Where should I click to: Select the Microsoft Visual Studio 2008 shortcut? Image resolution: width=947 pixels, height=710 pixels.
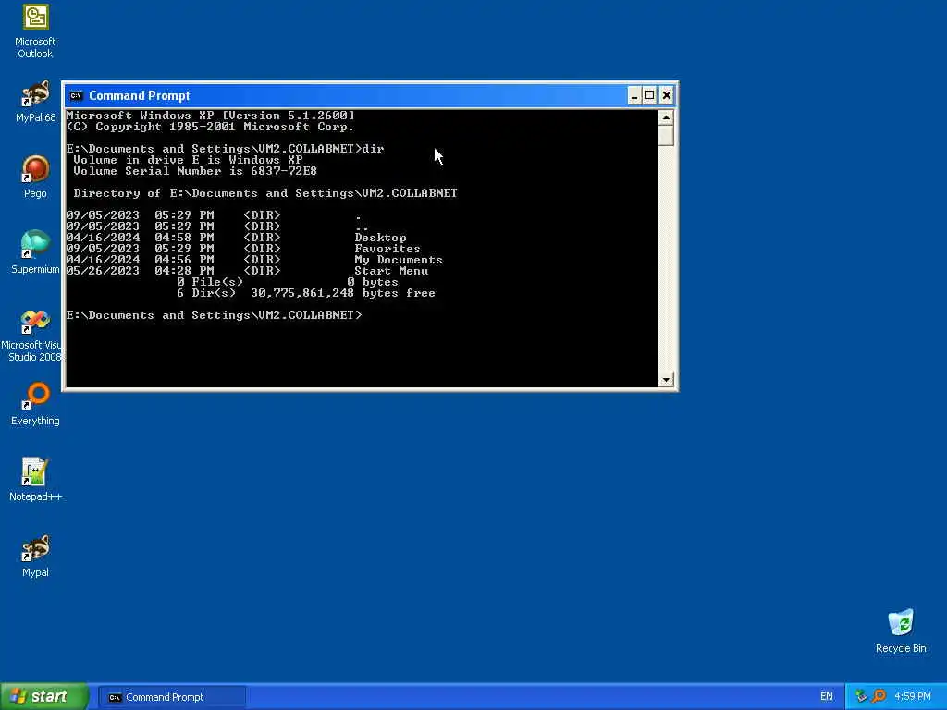(x=31, y=336)
